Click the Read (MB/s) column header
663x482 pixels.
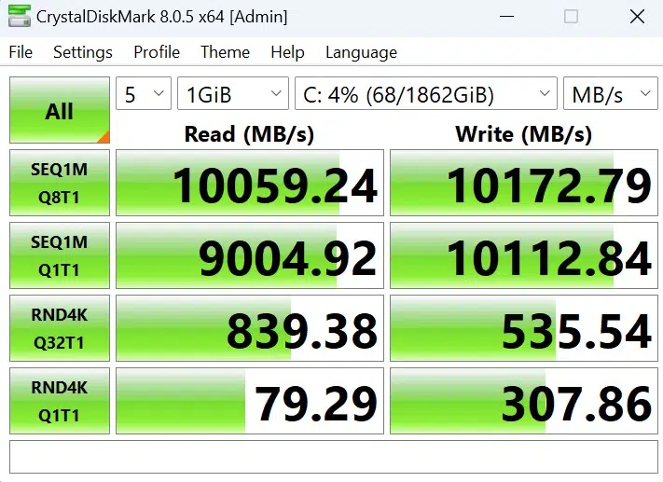point(250,134)
